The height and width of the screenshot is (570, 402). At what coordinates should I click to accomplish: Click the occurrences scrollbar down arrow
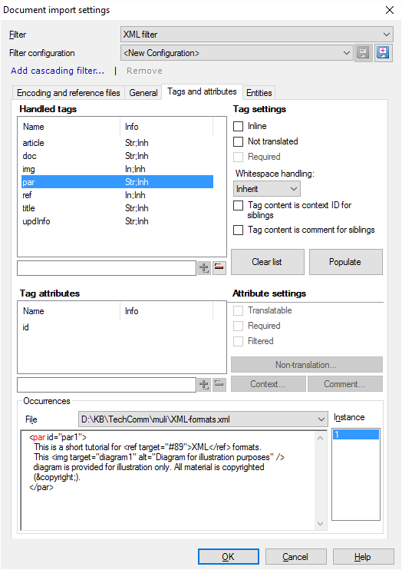coord(320,523)
